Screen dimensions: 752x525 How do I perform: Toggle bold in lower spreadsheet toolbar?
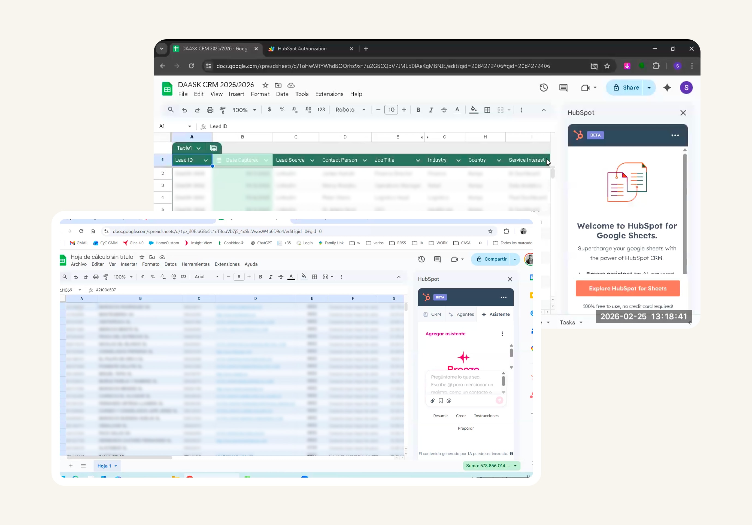coord(260,277)
